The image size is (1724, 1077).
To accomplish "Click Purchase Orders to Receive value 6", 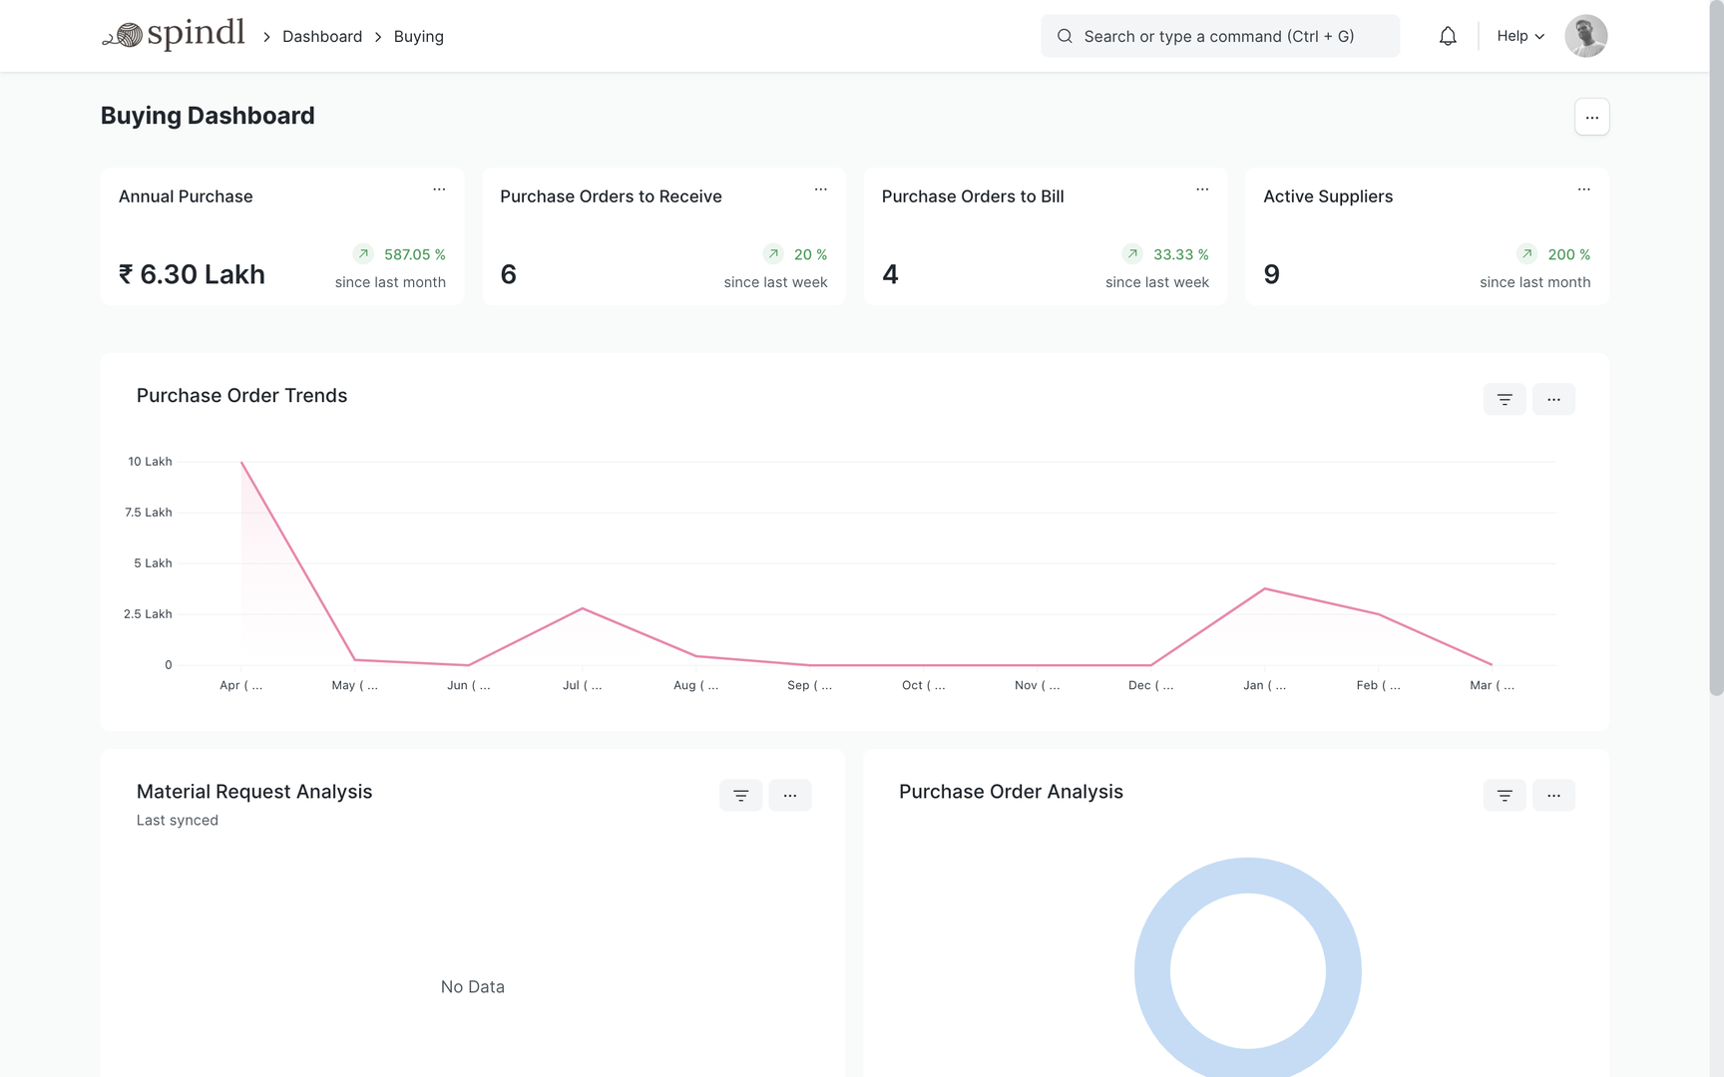I will coord(508,274).
